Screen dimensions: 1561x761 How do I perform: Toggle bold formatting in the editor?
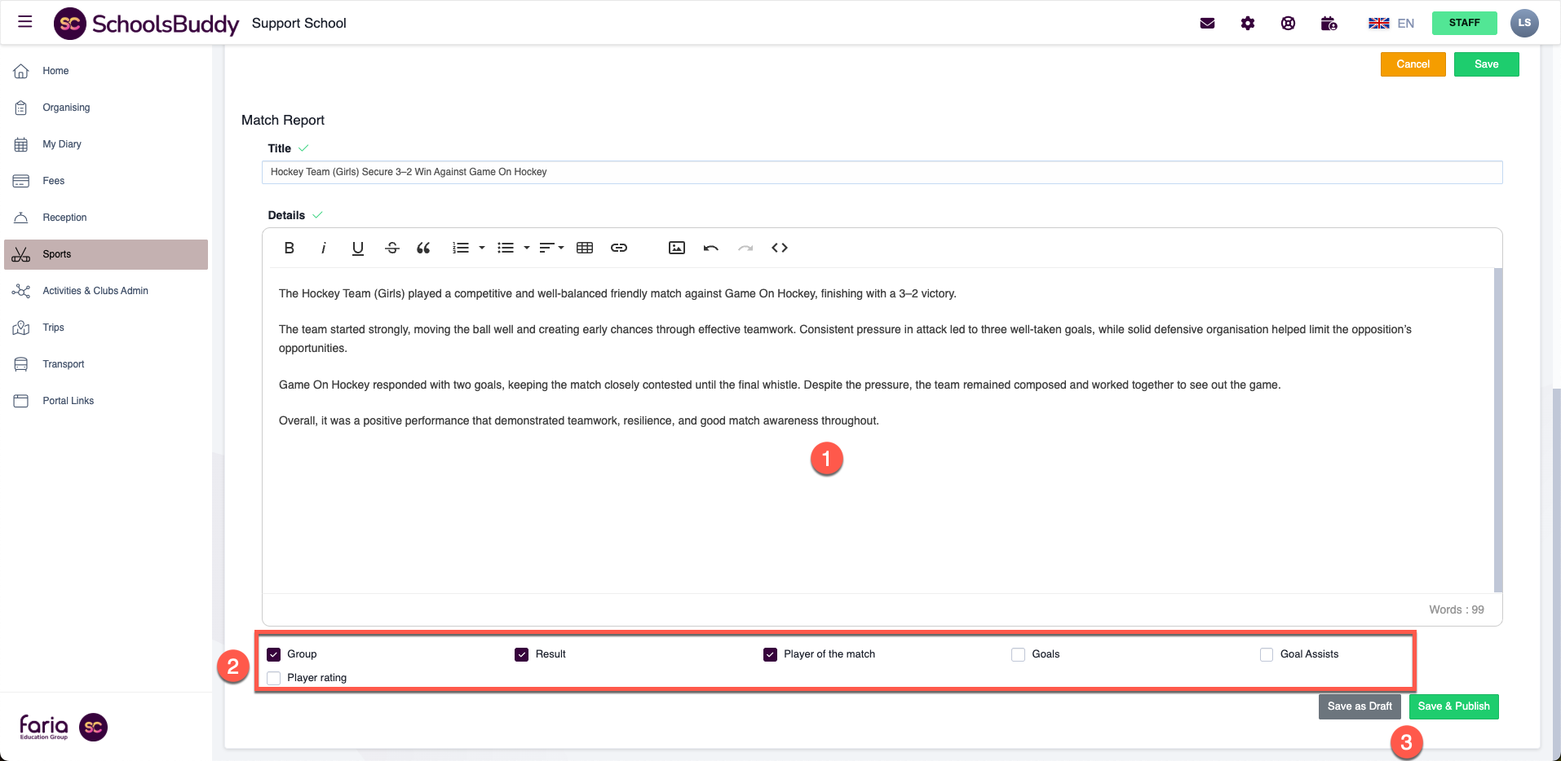[289, 248]
